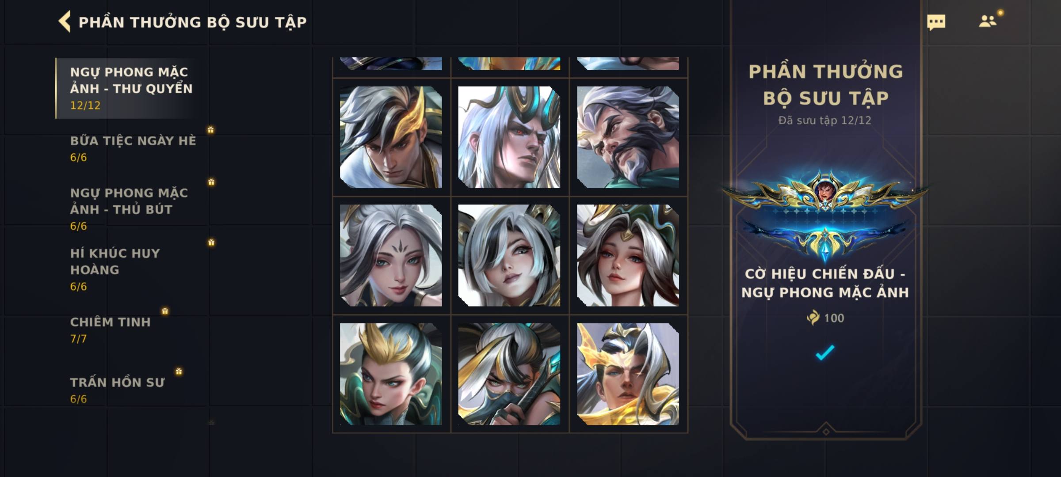Screen dimensions: 1061x477
Task: Switch to Hí Khúc Huy Hoàng collection
Action: click(x=115, y=269)
